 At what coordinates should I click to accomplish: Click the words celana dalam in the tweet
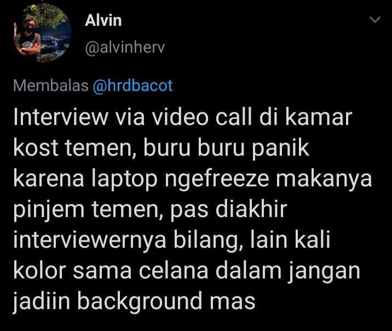[210, 270]
